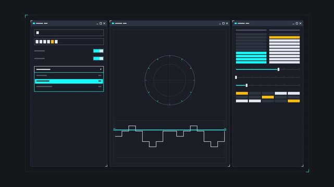
Task: Click the cyan title icon of the right window
Action: coord(236,23)
